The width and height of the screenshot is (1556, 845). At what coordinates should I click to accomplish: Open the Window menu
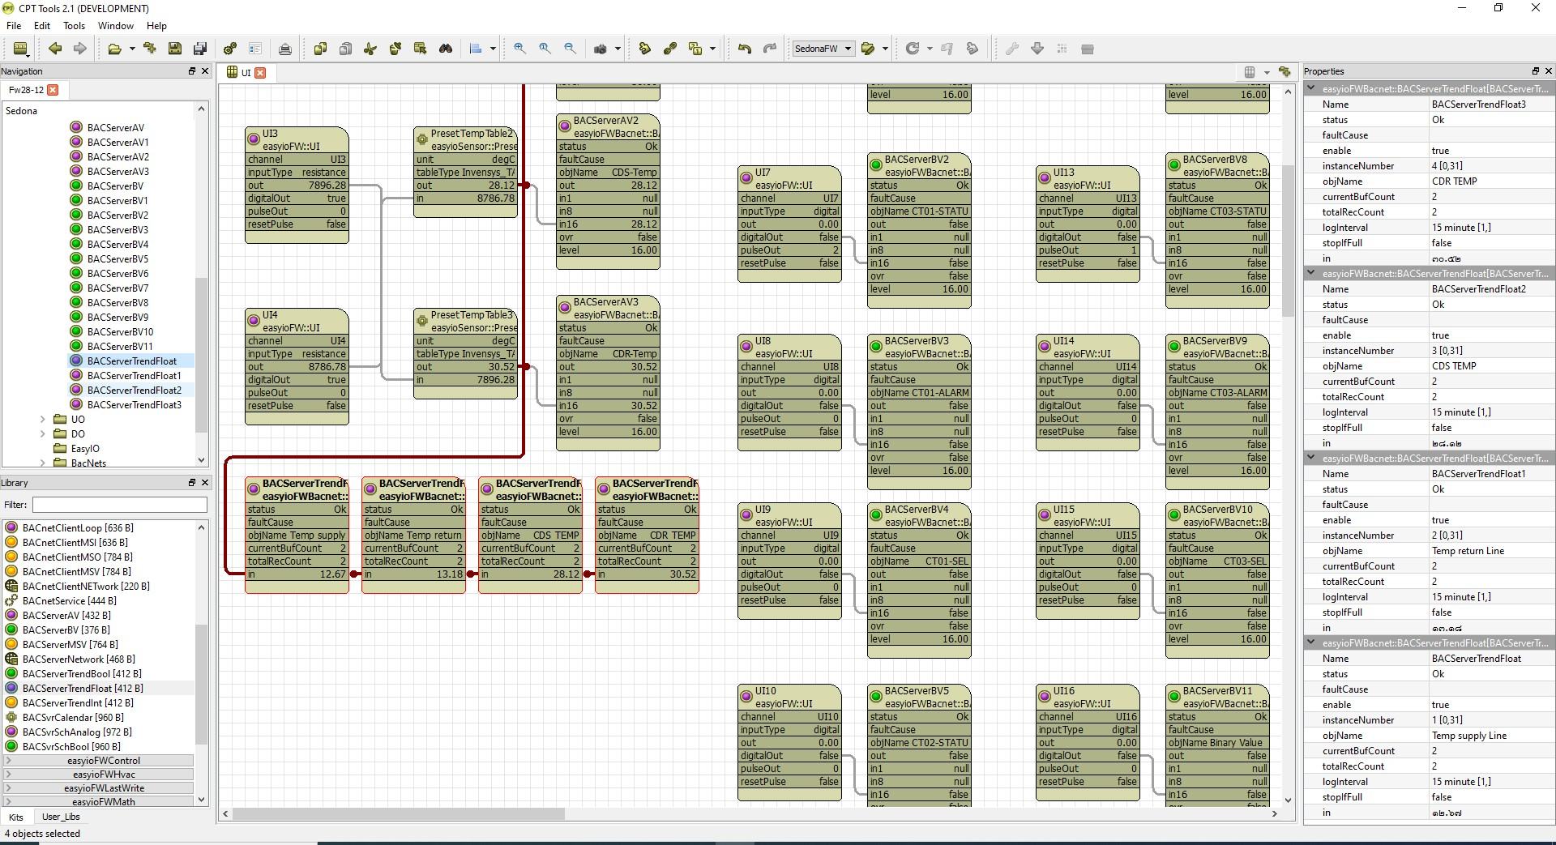pyautogui.click(x=116, y=26)
